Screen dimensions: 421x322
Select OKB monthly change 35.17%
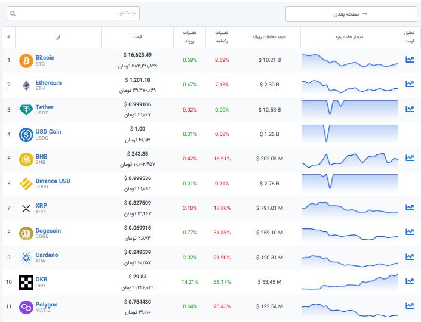(x=222, y=282)
